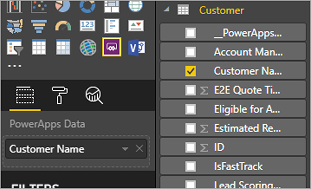Screen dimensions: 311x189
Task: Switch to the Format paint roller tab
Action: click(x=60, y=95)
